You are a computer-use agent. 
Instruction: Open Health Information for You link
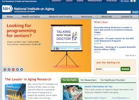(98, 87)
